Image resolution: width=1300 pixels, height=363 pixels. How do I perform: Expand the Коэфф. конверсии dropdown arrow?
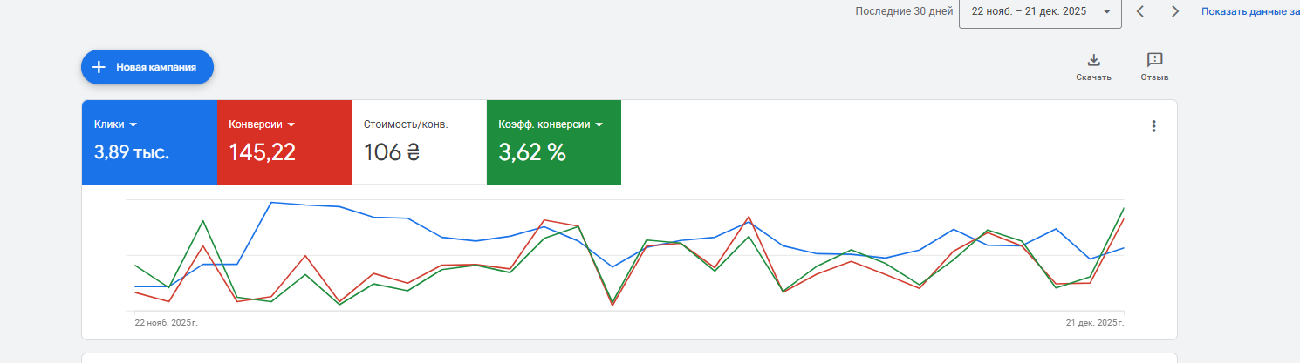[599, 124]
